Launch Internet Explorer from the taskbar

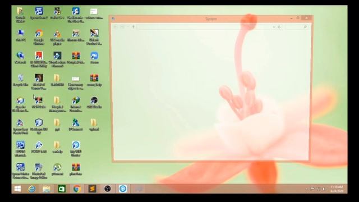[x=31, y=189]
